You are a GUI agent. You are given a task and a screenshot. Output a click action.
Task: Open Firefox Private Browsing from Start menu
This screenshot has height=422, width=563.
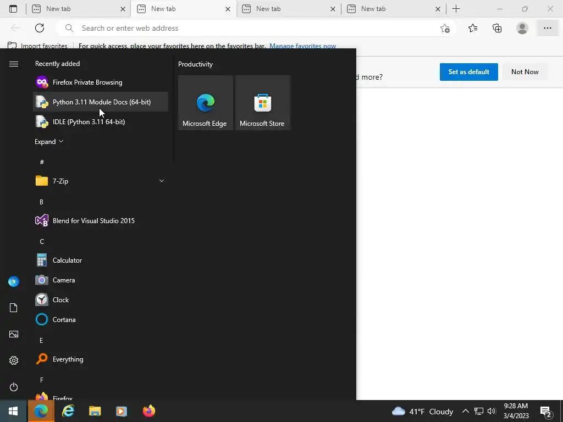coord(101,82)
